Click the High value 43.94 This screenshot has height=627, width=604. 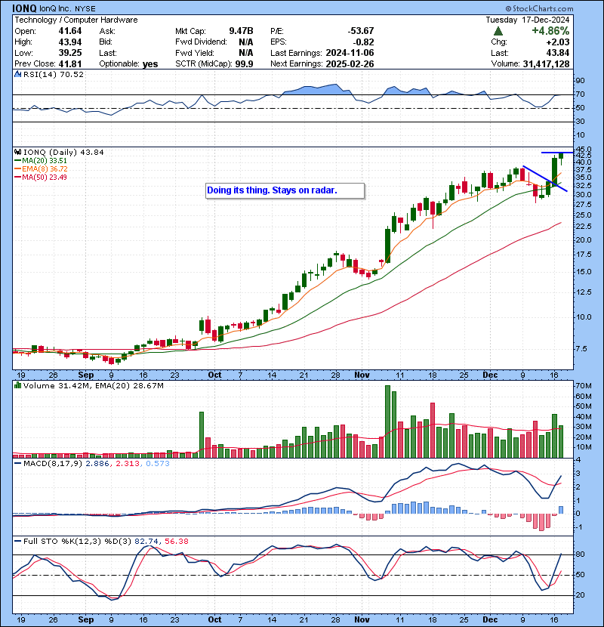70,42
